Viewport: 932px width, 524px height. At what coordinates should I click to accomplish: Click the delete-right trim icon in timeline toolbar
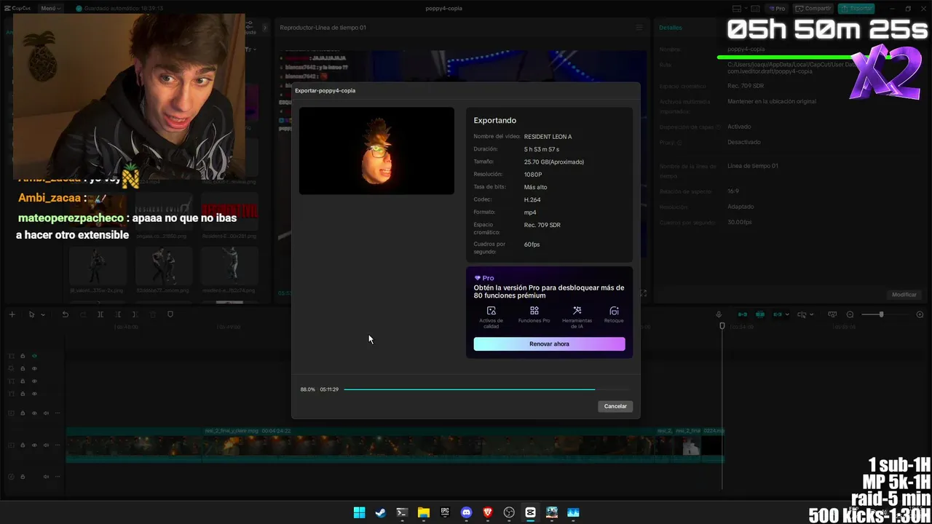click(135, 314)
